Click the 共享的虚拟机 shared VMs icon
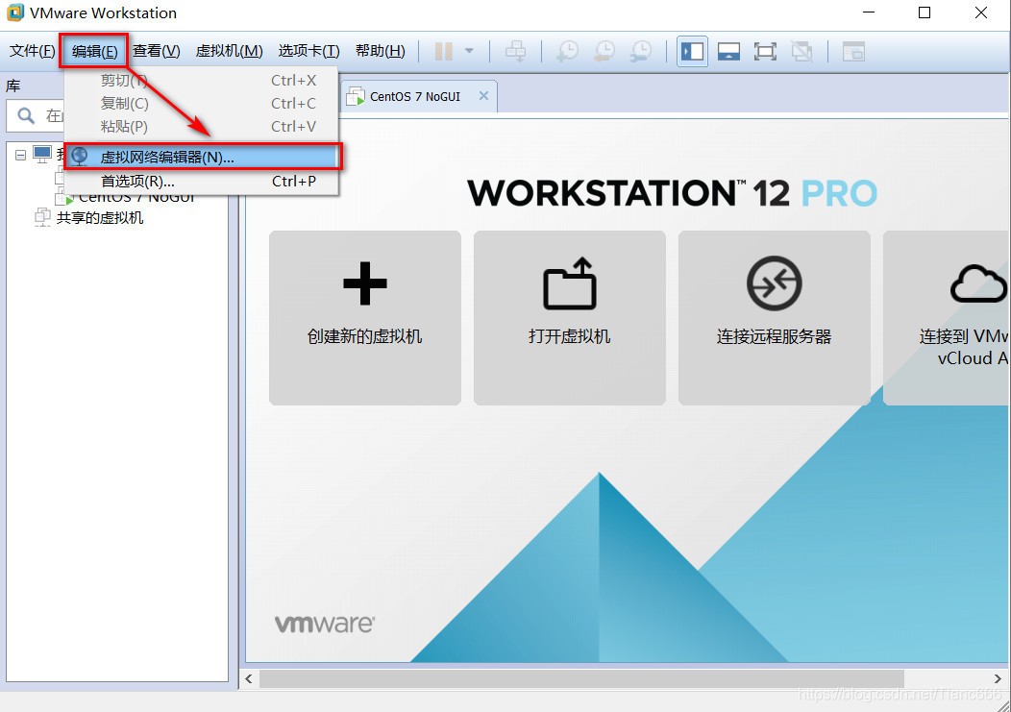Viewport: 1011px width, 712px height. [x=42, y=217]
